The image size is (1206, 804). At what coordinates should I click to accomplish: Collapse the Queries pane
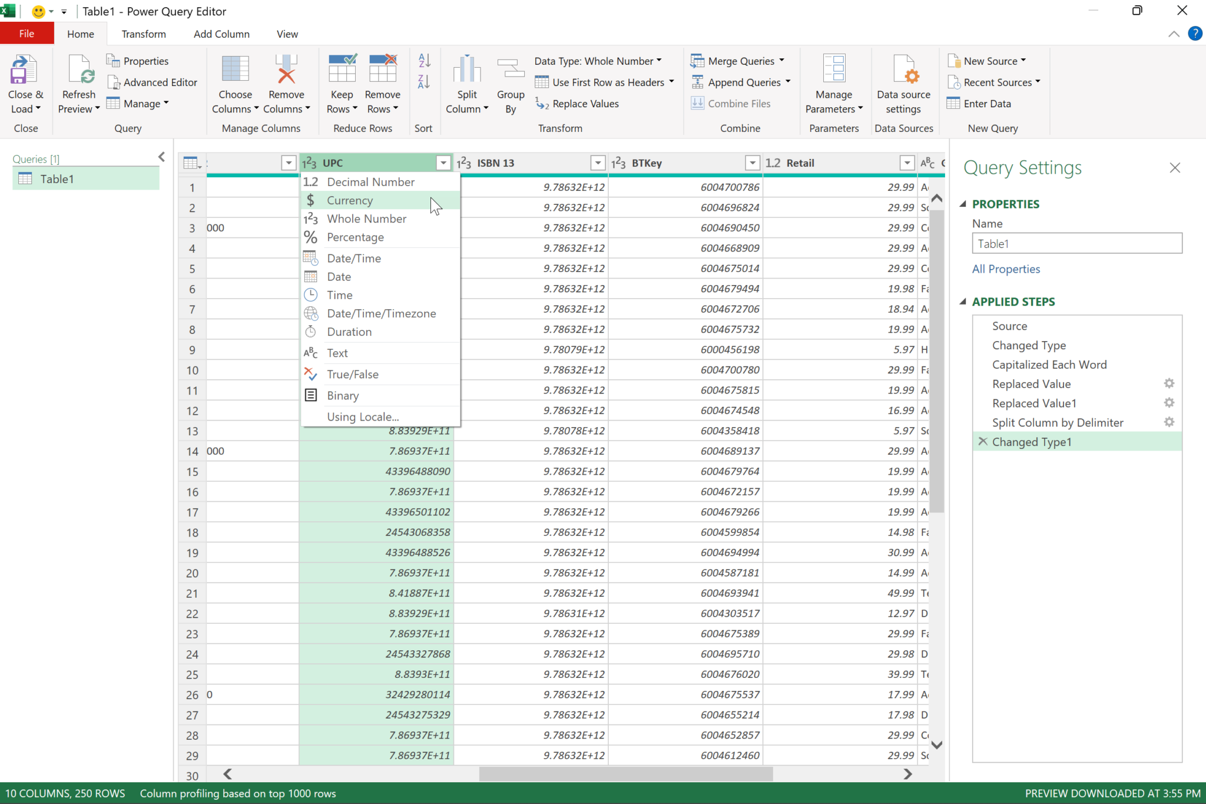click(x=161, y=157)
